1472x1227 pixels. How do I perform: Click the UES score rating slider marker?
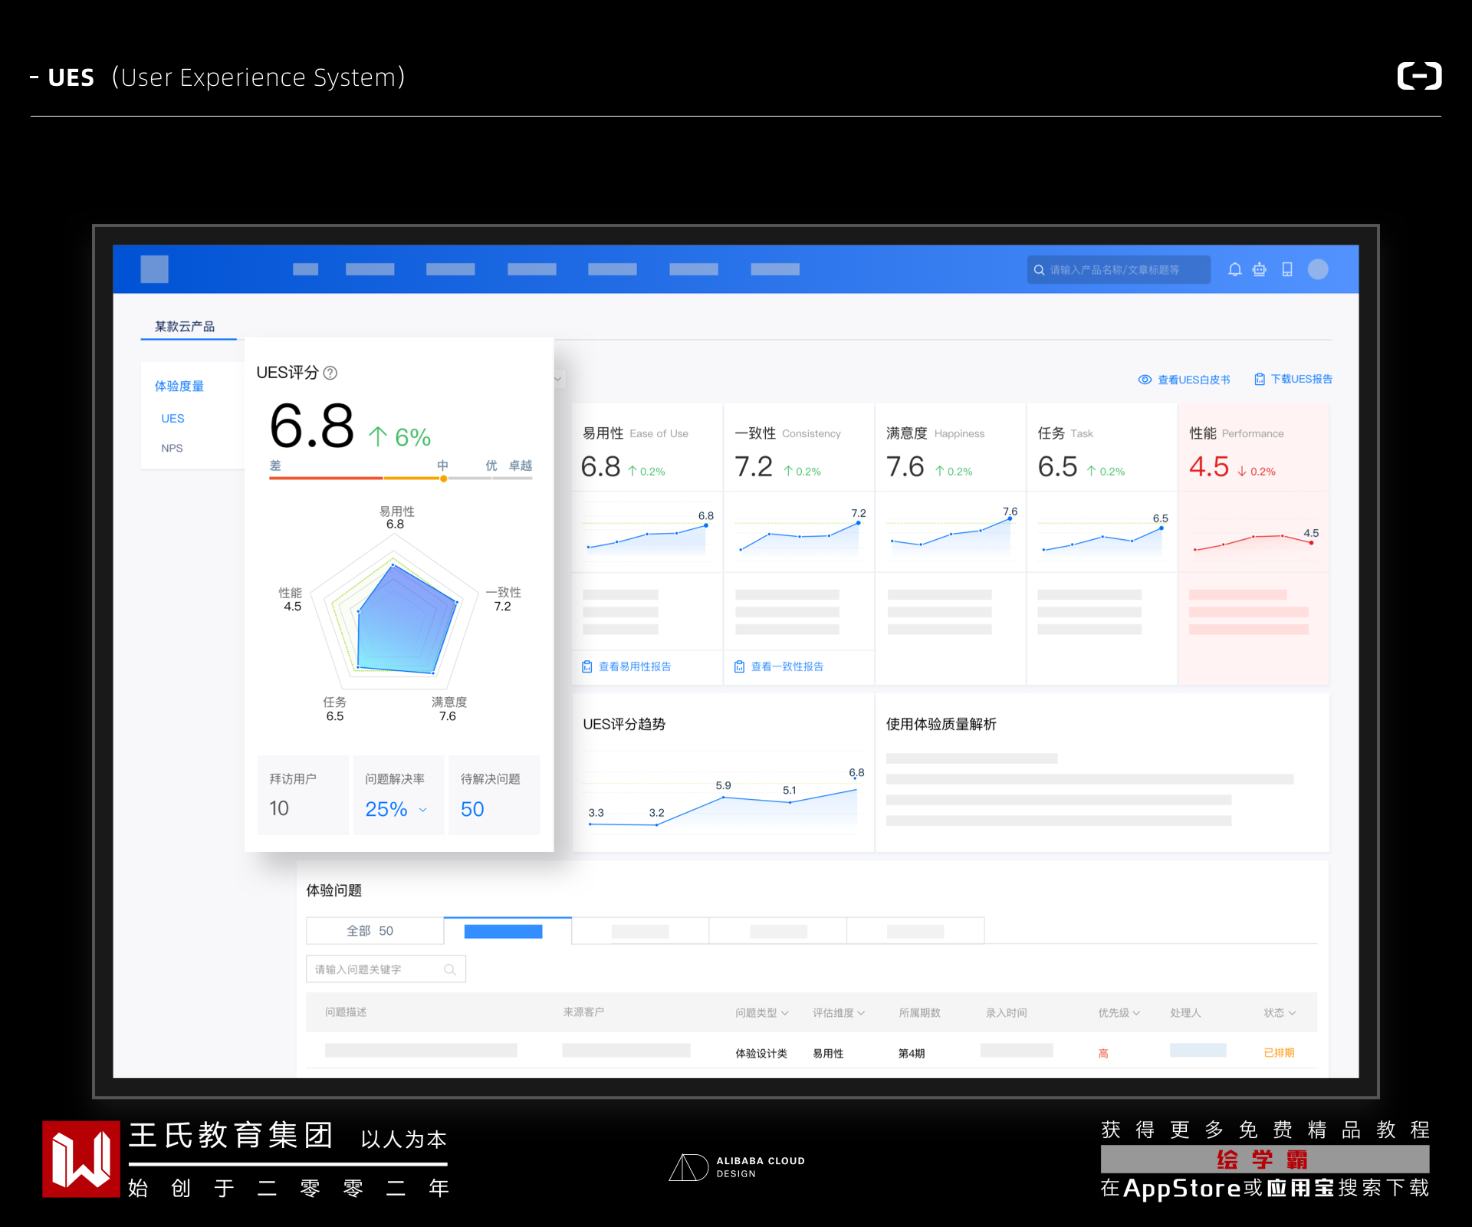(443, 479)
